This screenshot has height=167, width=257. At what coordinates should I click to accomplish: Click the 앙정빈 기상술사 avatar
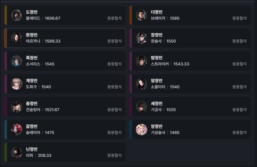tap(141, 129)
